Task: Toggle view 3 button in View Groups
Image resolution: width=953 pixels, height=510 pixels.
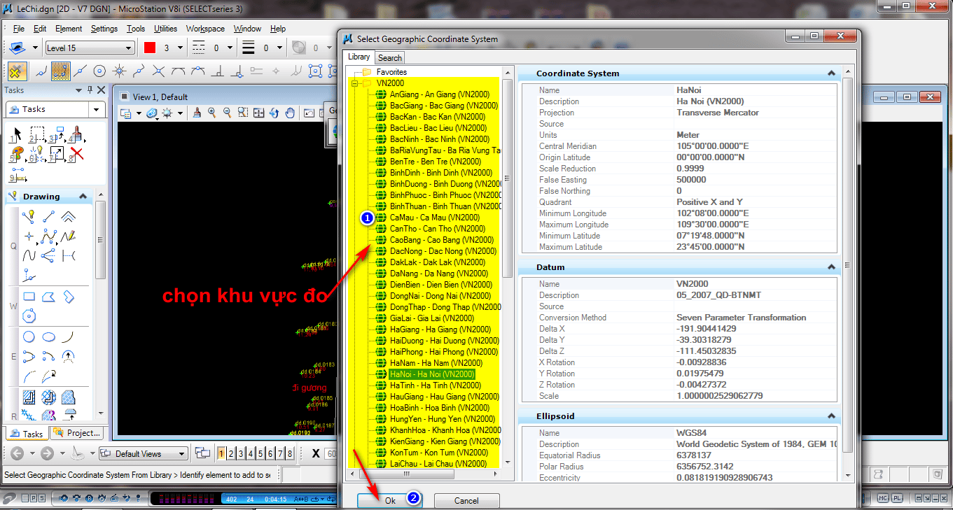Action: pos(242,453)
